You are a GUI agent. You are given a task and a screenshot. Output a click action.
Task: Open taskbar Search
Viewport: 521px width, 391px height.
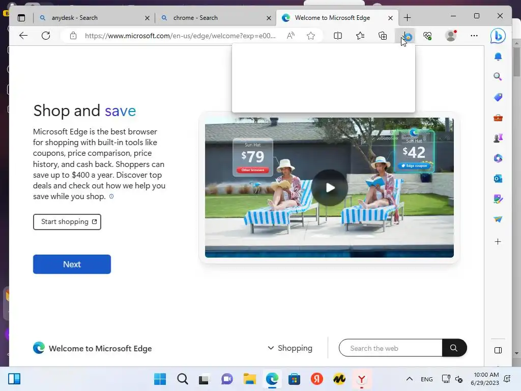coord(183,379)
